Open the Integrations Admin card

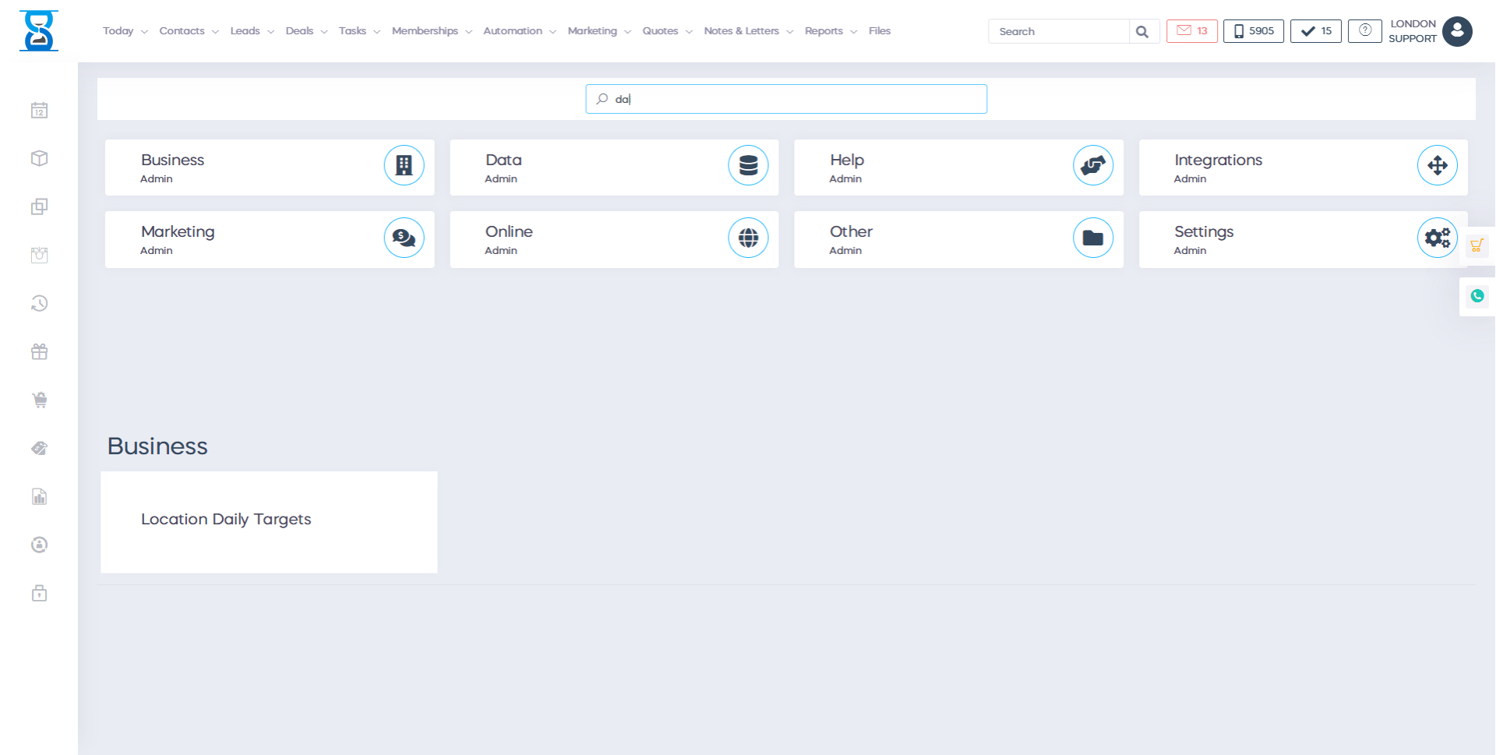pos(1303,168)
